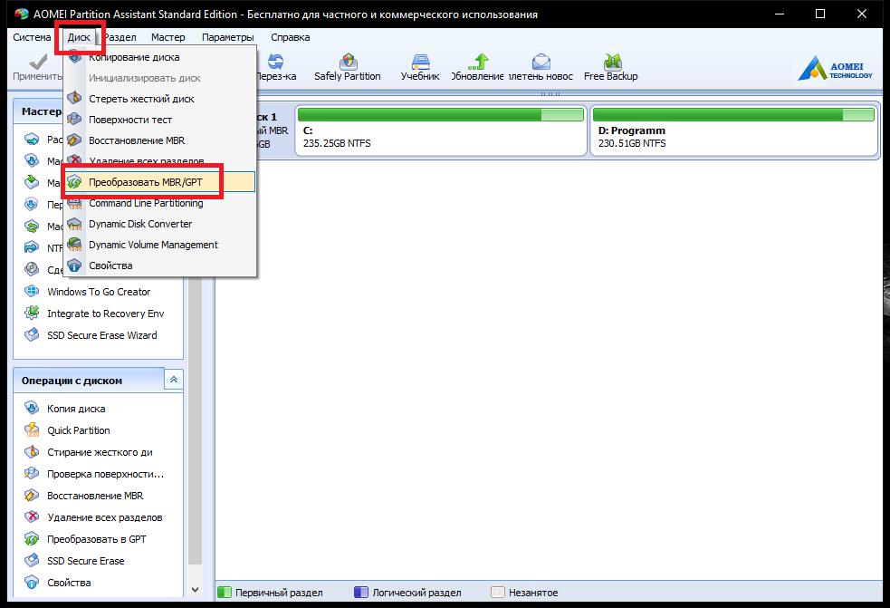
Task: Open the news bulletin envelope icon
Action: (541, 67)
